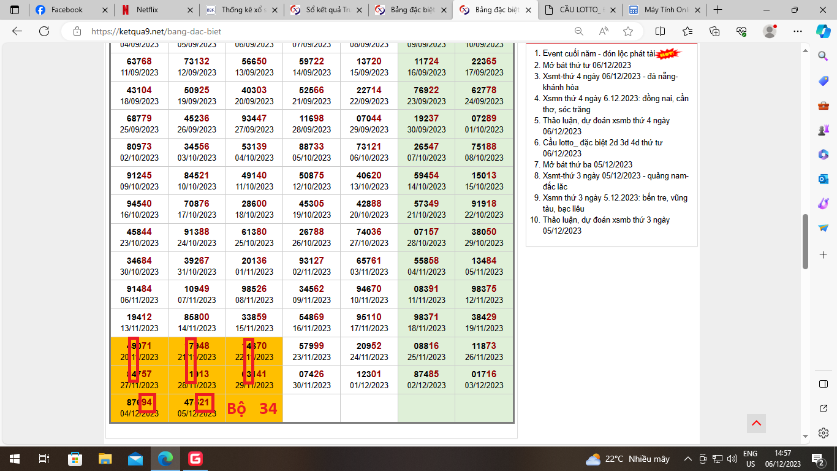Open sidebar Search icon

point(823,56)
